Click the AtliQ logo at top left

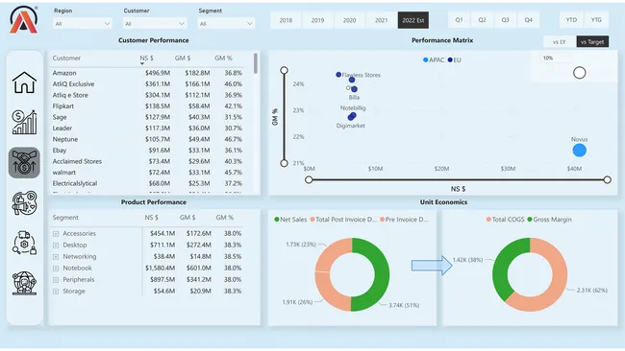[23, 19]
